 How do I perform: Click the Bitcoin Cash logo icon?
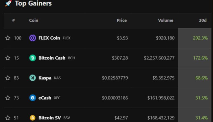click(x=33, y=58)
